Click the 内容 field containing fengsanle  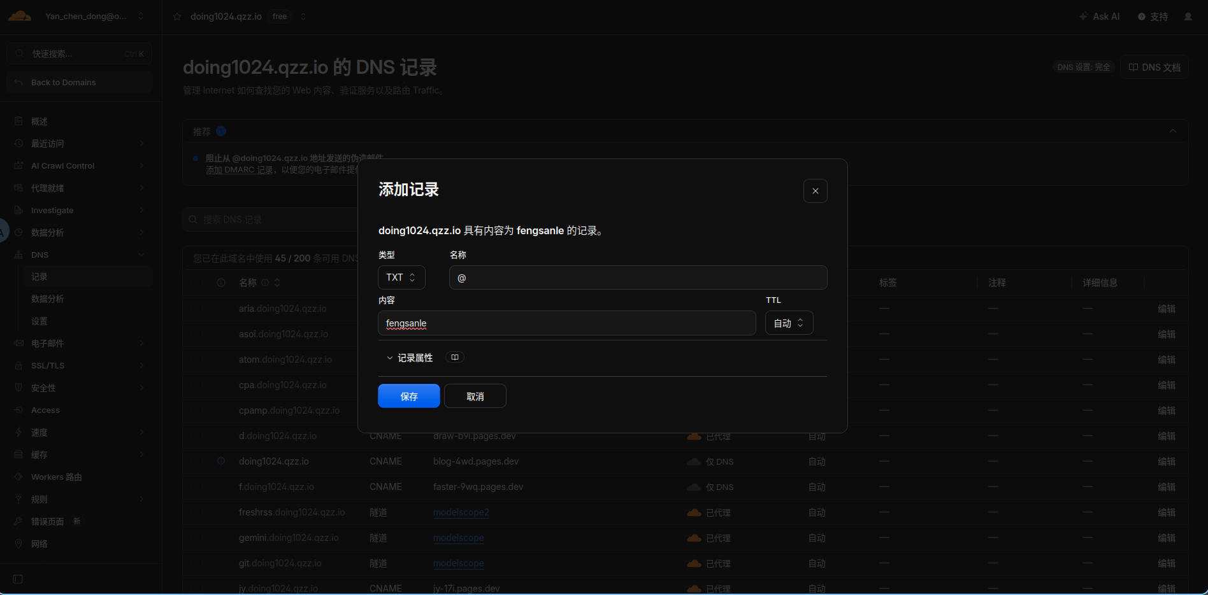[x=566, y=323]
